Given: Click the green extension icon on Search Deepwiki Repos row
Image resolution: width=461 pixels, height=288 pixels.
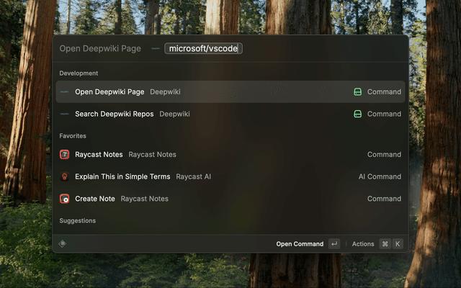Looking at the screenshot, I should click(357, 114).
